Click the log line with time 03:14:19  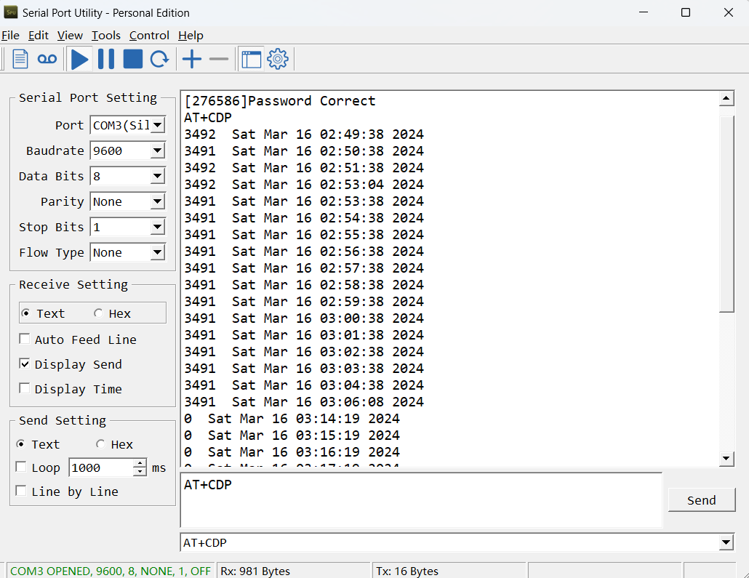pos(292,419)
